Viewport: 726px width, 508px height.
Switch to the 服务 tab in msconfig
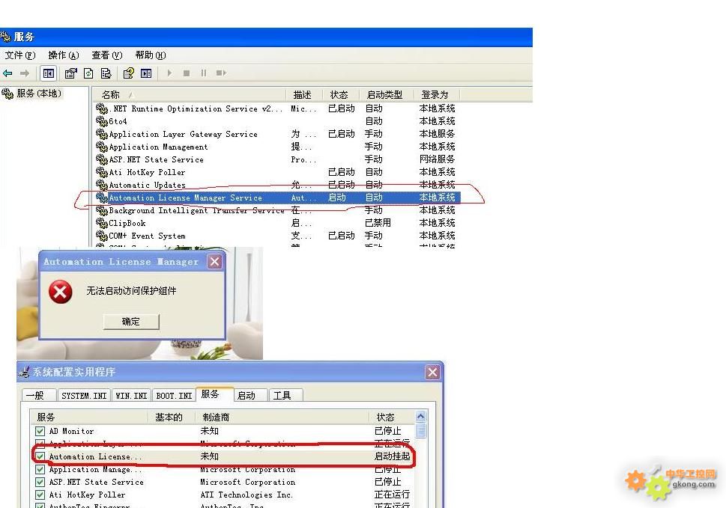click(214, 394)
